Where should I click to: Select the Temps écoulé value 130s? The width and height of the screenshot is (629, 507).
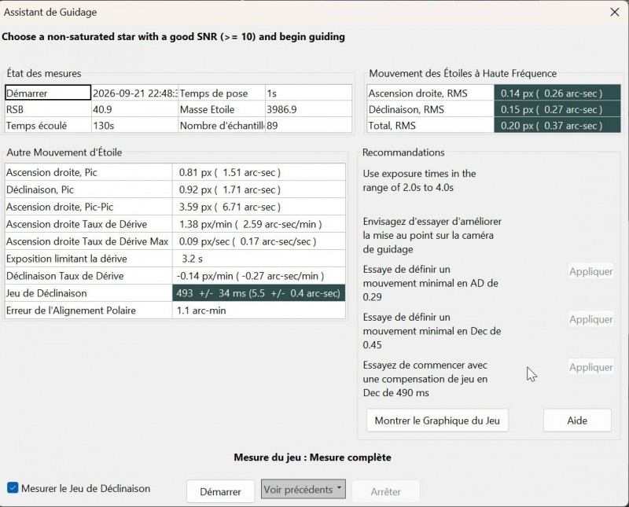point(134,125)
